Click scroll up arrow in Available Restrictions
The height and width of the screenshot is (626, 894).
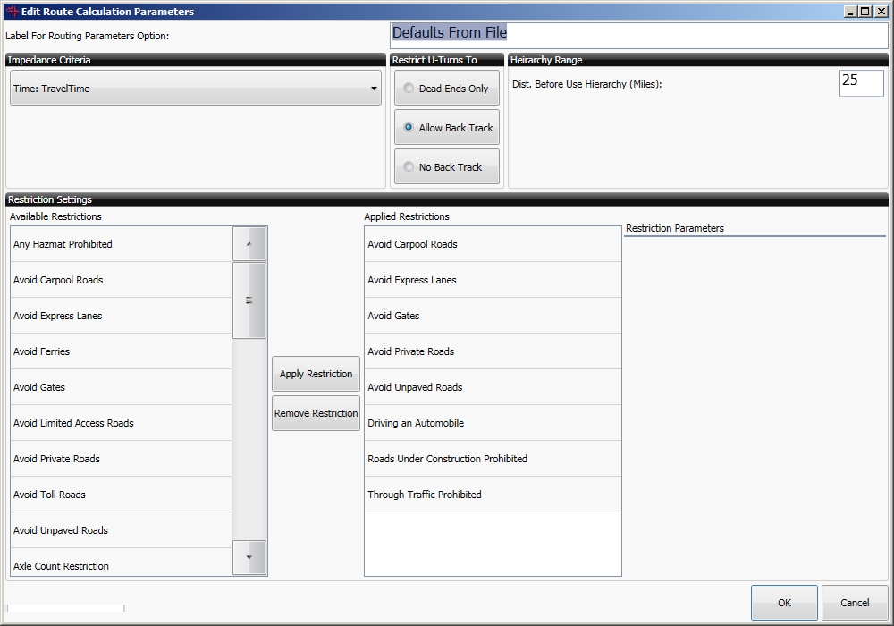[249, 244]
